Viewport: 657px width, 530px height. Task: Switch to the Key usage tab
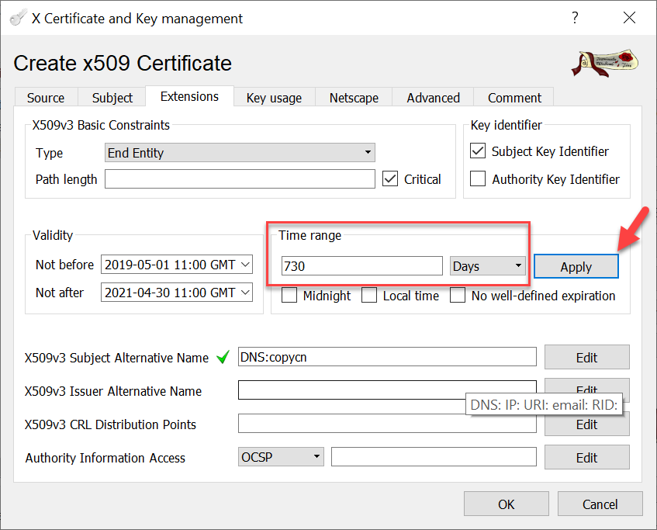[x=273, y=98]
